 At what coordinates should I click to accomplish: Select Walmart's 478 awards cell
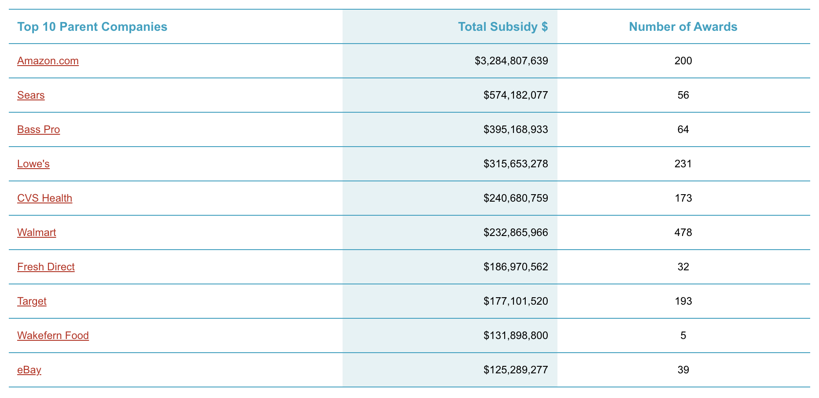click(683, 232)
